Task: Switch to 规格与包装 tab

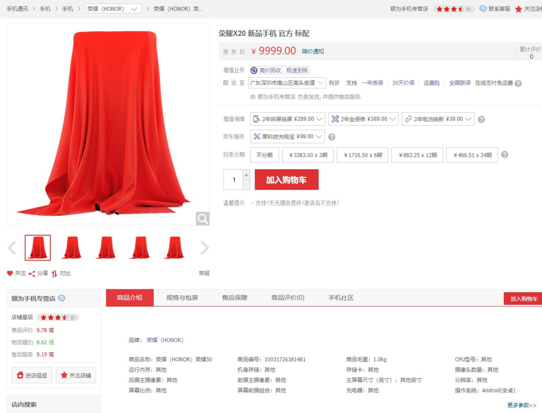Action: [x=182, y=298]
